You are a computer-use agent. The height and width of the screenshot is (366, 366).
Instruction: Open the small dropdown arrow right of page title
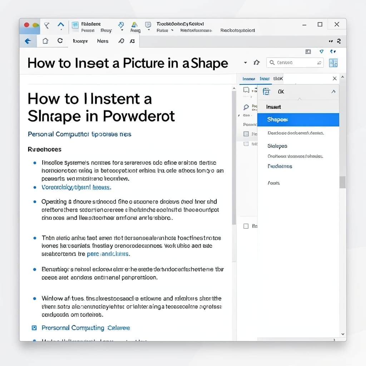click(x=245, y=63)
